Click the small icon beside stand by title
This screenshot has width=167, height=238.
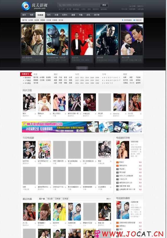[x=126, y=114]
